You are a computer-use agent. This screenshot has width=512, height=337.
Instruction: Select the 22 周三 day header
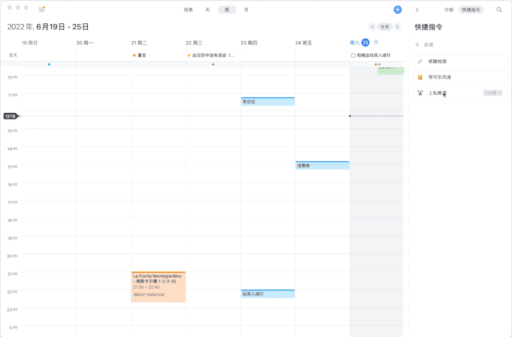pyautogui.click(x=194, y=43)
